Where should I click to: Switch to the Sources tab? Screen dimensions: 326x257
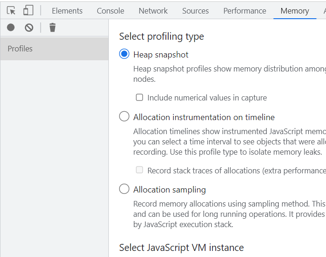point(195,11)
